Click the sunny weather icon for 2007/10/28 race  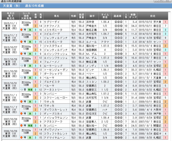coord(21,126)
